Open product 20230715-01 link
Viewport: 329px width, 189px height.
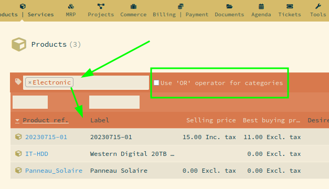coord(46,137)
